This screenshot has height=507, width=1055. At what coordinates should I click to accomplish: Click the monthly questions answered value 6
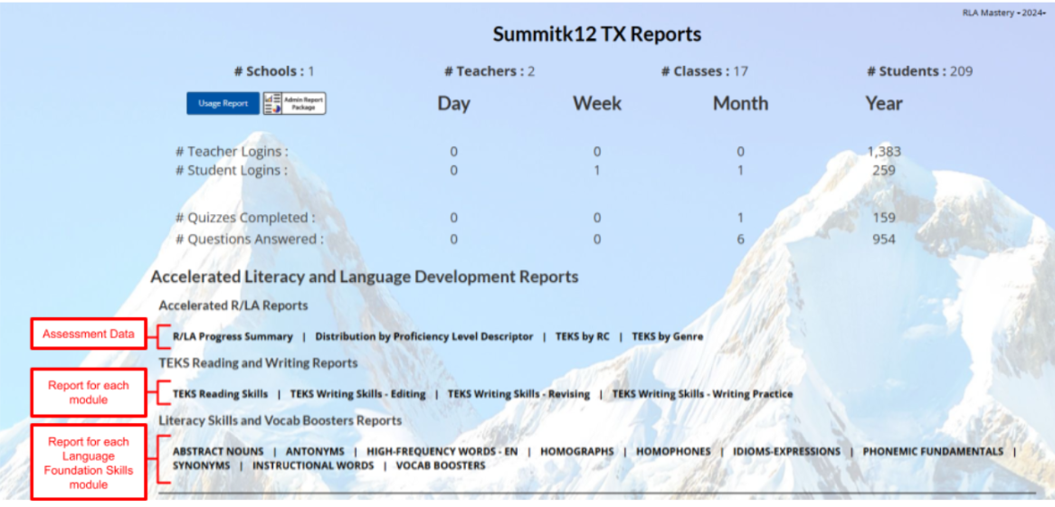click(741, 239)
